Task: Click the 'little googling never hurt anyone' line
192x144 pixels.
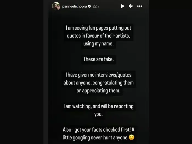Action: pyautogui.click(x=95, y=137)
